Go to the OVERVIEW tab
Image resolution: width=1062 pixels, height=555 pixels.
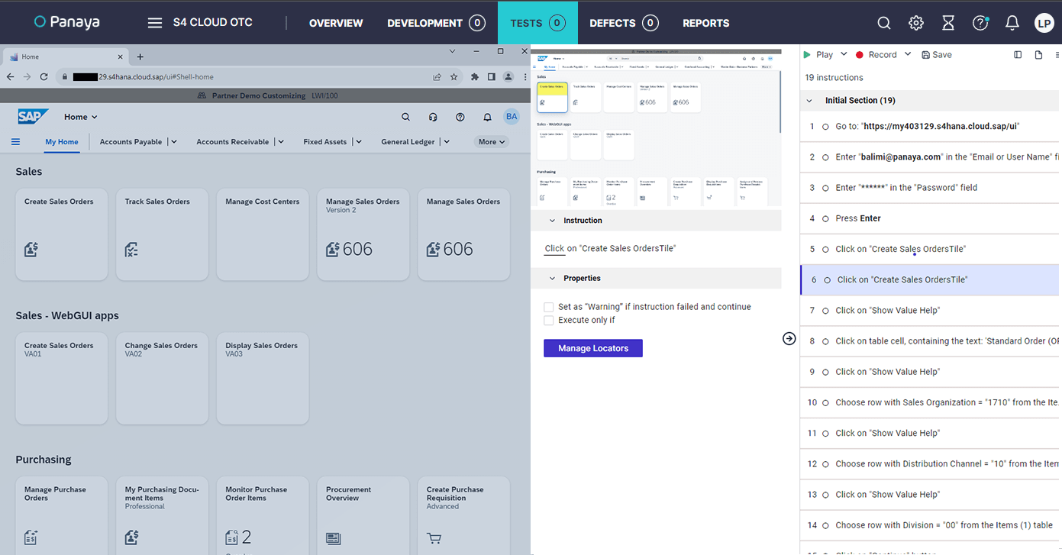click(x=336, y=23)
